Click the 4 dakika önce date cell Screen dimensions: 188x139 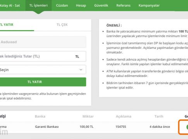tap(160, 127)
